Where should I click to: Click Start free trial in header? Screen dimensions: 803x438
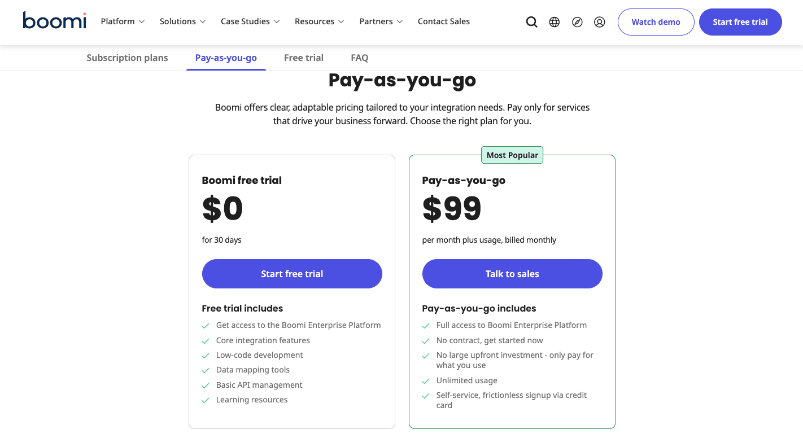point(740,22)
